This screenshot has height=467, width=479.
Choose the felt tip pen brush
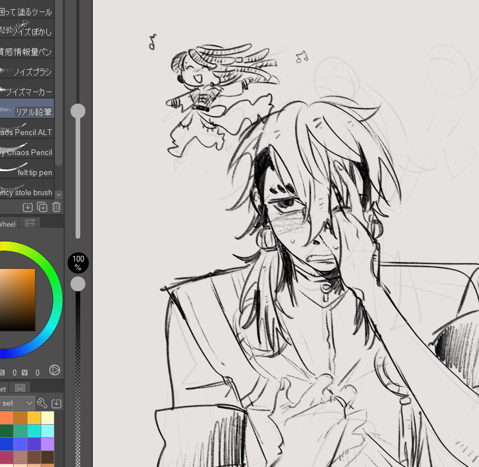click(27, 169)
